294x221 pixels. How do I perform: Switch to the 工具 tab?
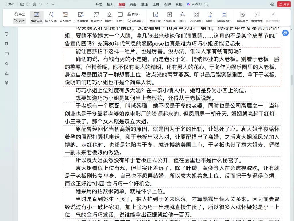tap(156, 4)
